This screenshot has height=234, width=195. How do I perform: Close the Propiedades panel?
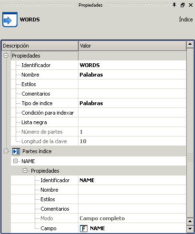point(191,5)
